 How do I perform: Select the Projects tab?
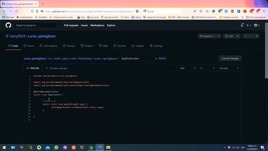(87, 46)
